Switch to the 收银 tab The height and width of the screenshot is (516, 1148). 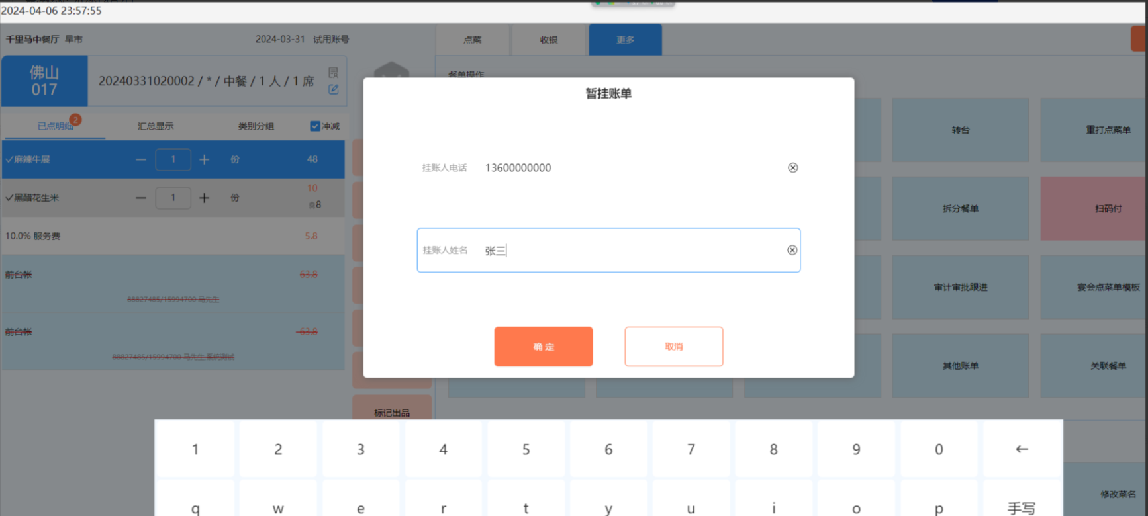pyautogui.click(x=549, y=40)
